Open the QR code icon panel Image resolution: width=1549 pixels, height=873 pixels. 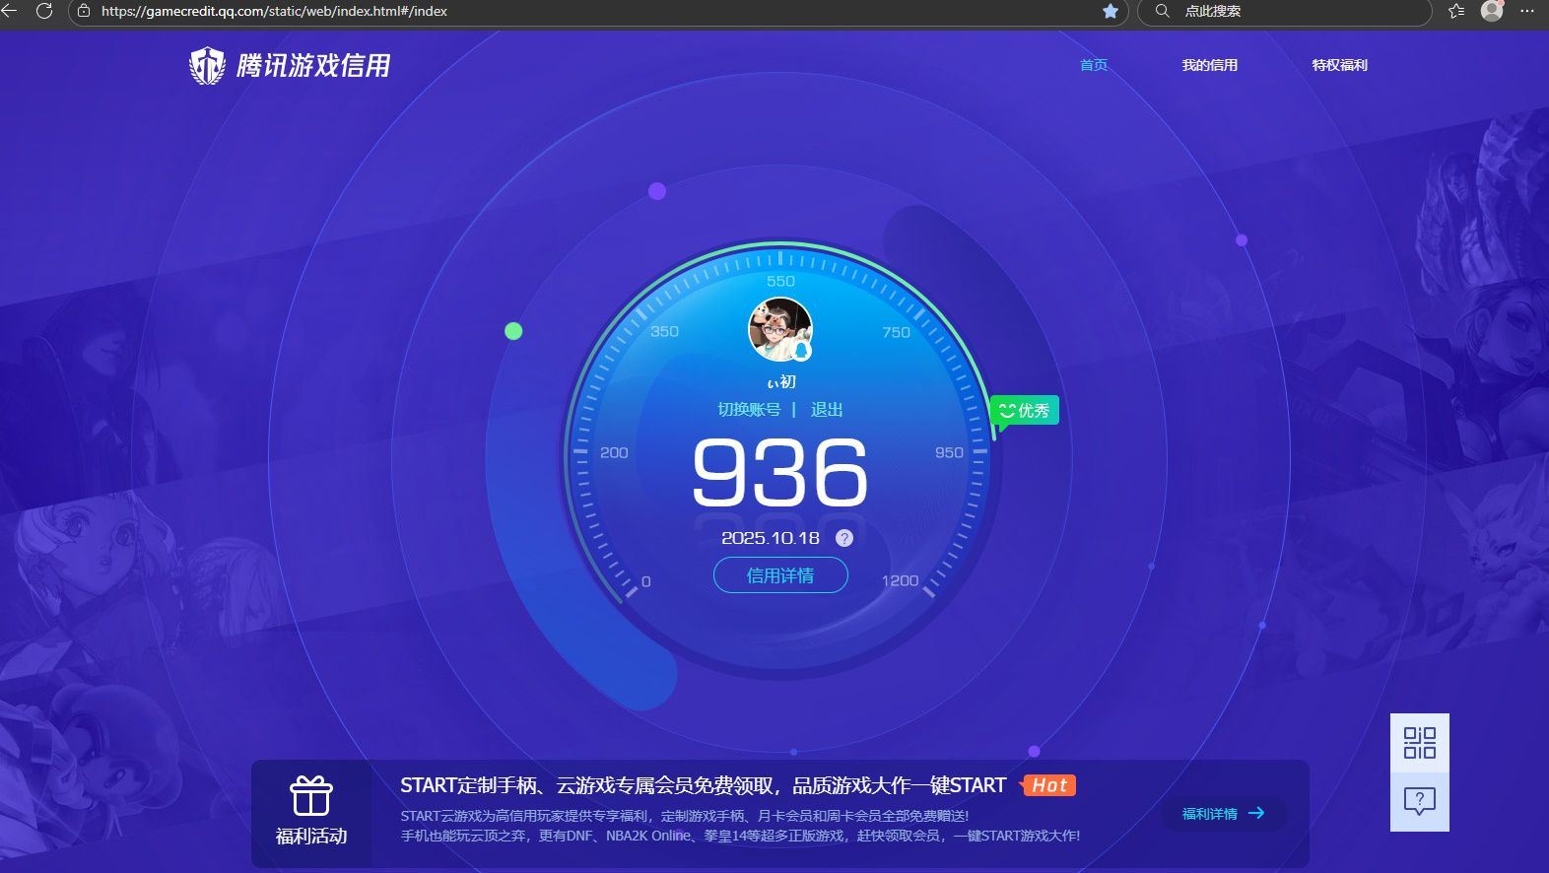coord(1419,743)
